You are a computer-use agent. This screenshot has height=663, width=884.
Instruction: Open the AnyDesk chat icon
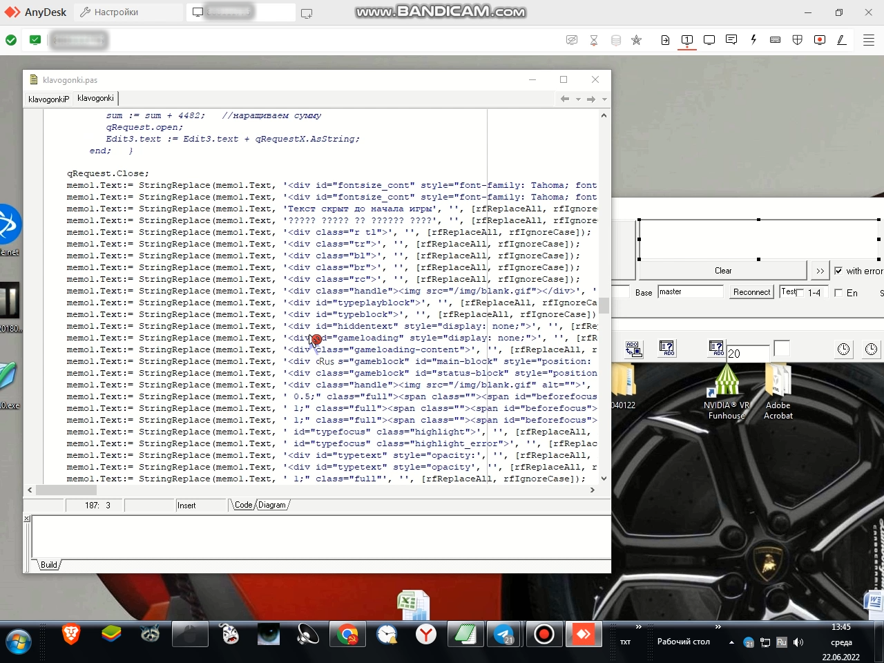point(731,40)
